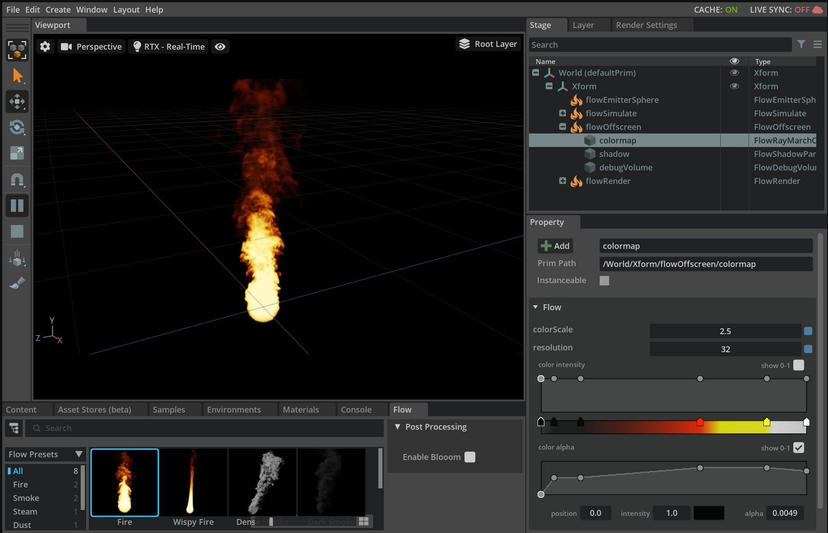Uncheck color alpha show 0-1

pos(799,448)
